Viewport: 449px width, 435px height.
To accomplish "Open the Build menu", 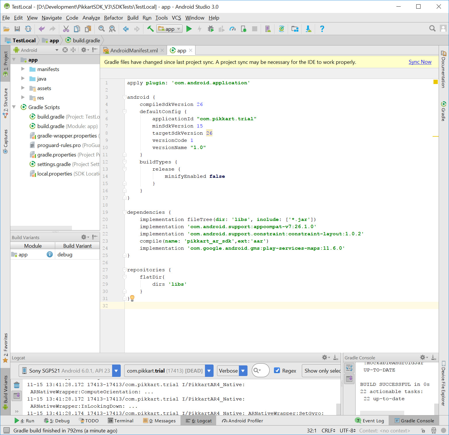I will (133, 18).
